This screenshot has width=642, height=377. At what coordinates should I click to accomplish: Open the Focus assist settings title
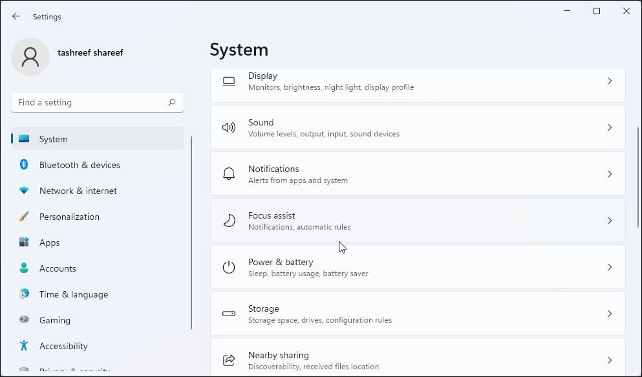coord(272,215)
